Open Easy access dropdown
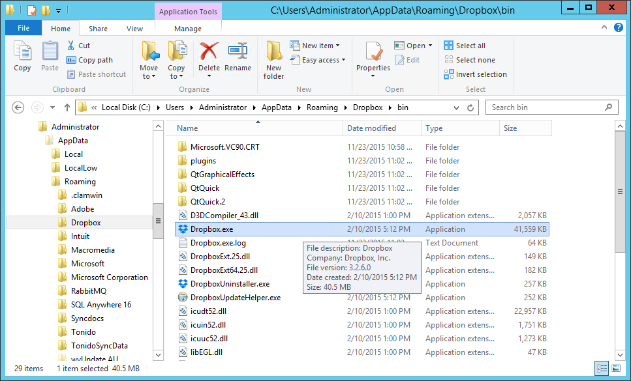Image resolution: width=631 pixels, height=381 pixels. [318, 60]
